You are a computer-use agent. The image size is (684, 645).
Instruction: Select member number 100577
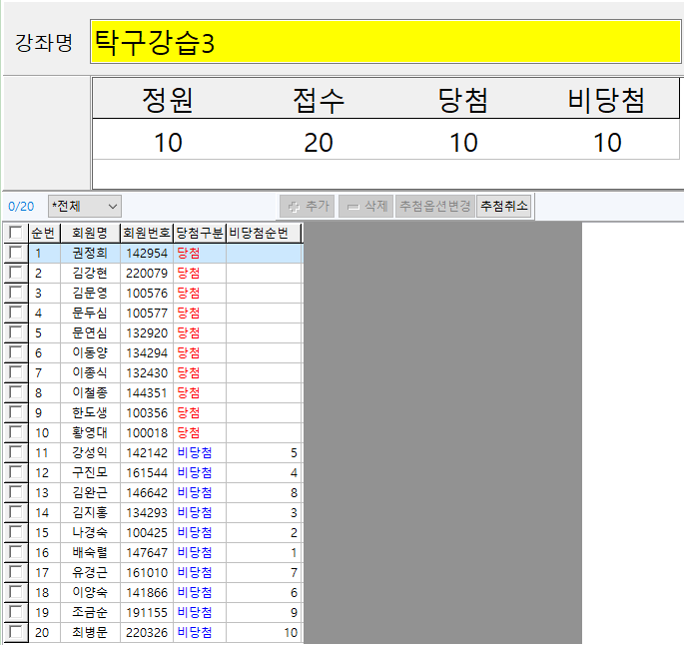coord(147,314)
